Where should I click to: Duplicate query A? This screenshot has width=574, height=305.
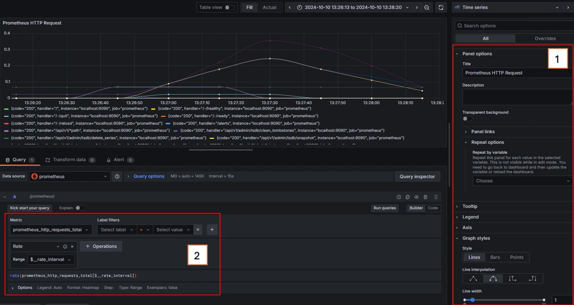[408, 196]
